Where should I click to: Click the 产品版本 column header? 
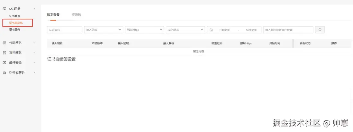(97, 43)
